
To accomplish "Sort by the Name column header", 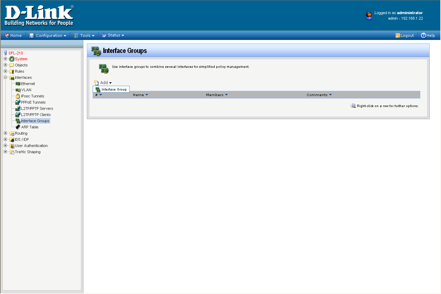I will [141, 95].
